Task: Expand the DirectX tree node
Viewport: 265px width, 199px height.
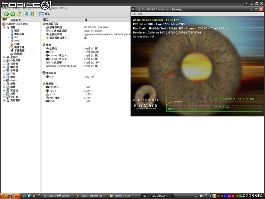Action: pos(4,80)
